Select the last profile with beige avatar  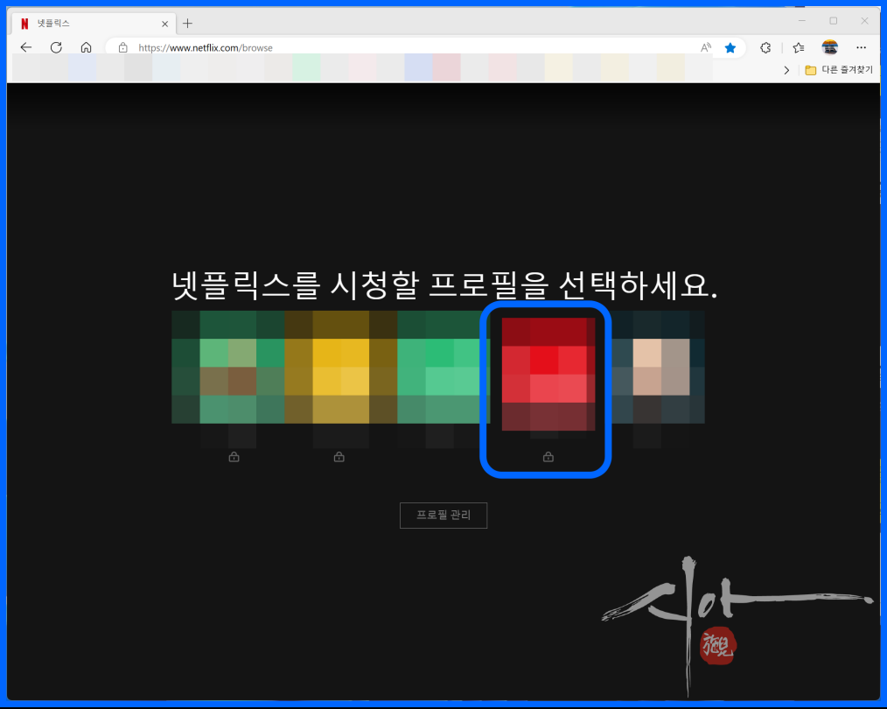click(x=658, y=367)
